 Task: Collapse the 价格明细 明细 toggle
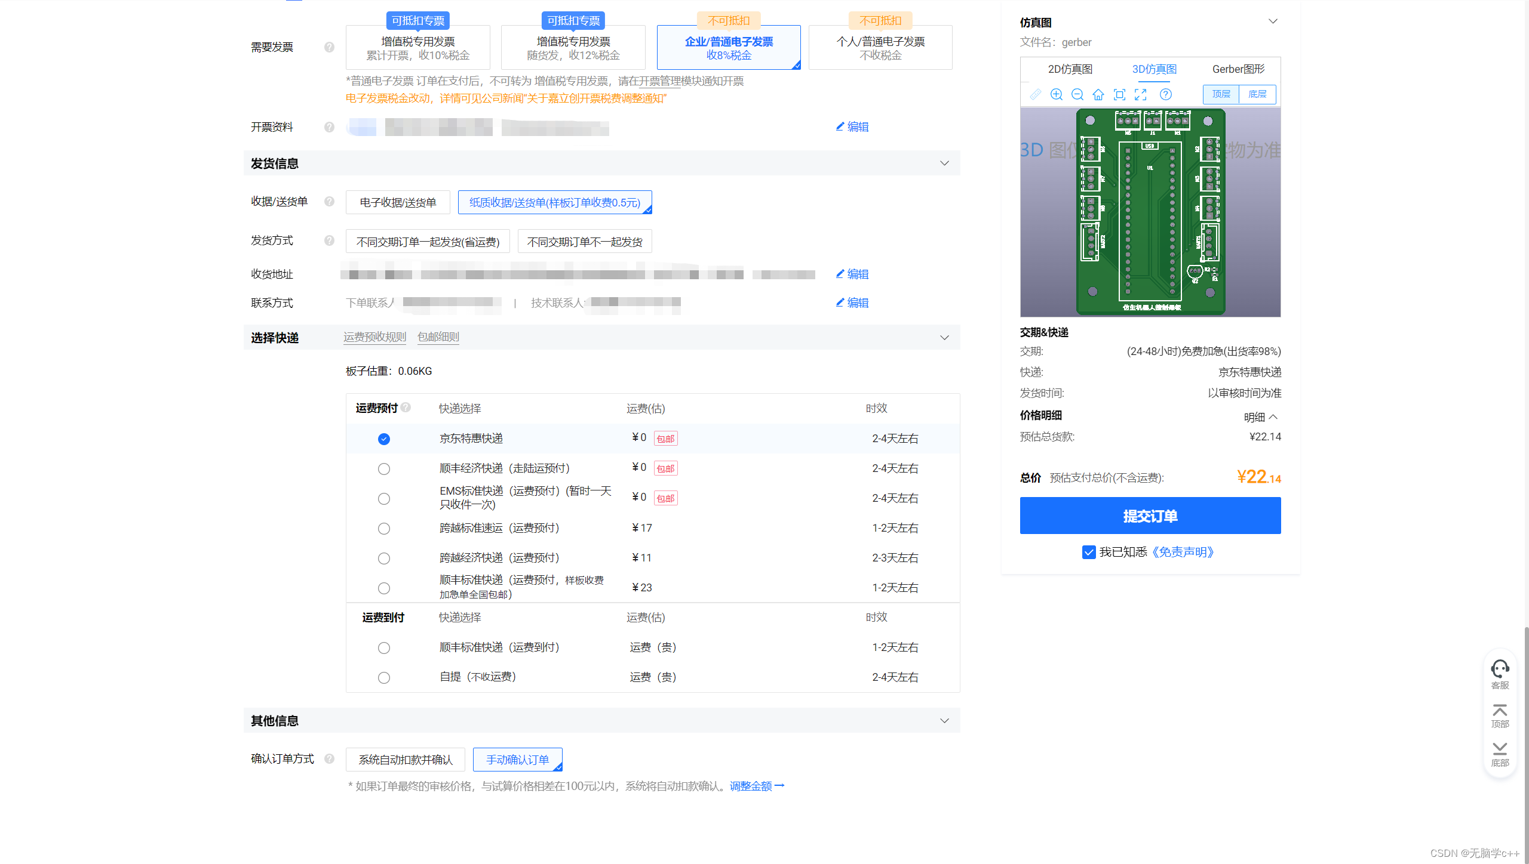pyautogui.click(x=1261, y=417)
